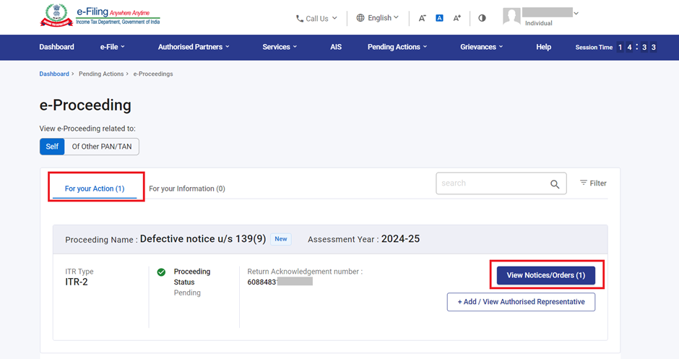The image size is (679, 359).
Task: Click the Pending status text
Action: (187, 293)
